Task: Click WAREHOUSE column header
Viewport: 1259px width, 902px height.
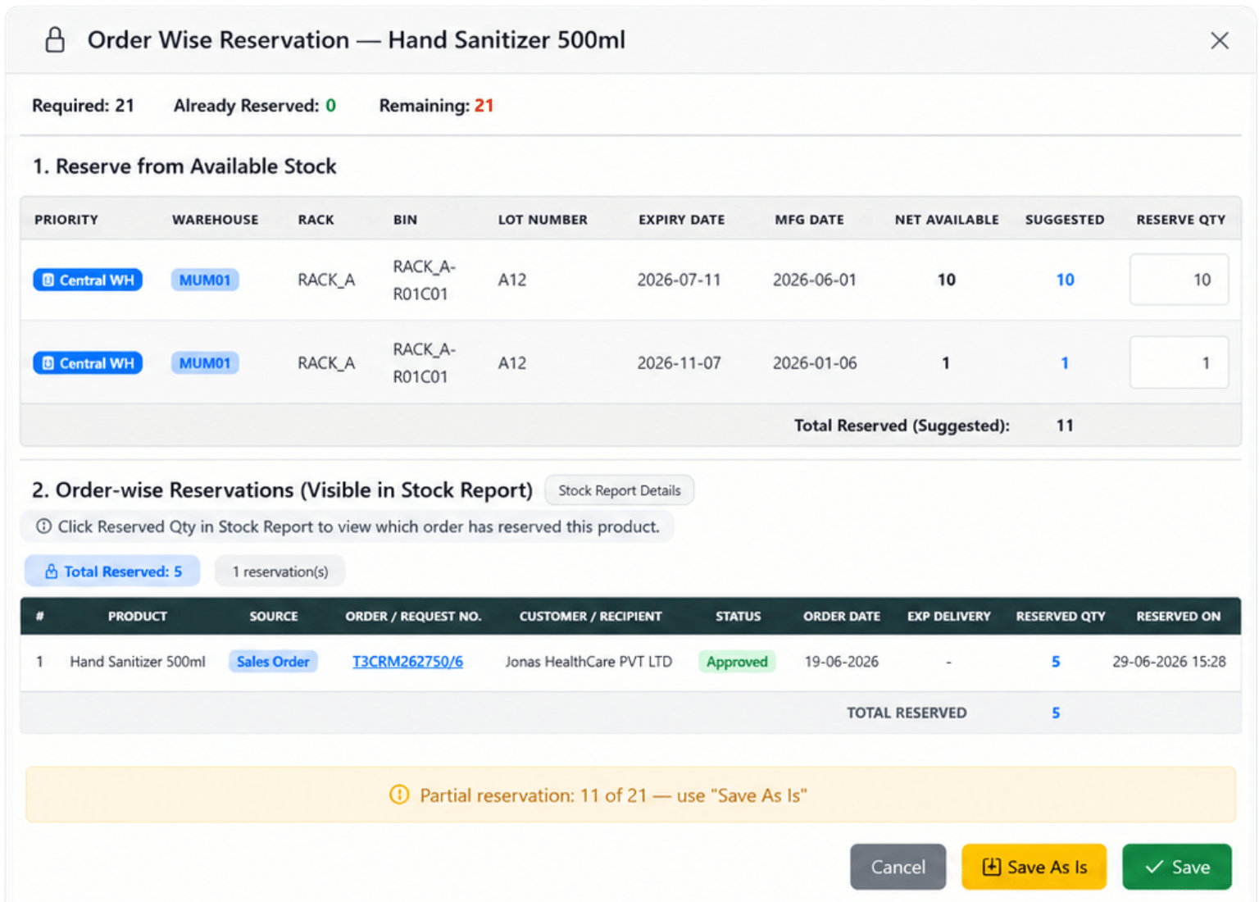Action: [x=215, y=220]
